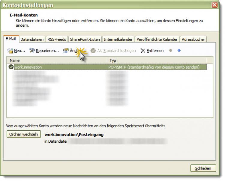The width and height of the screenshot is (225, 181).
Task: Switch to the Datendateien tab
Action: [x=32, y=39]
